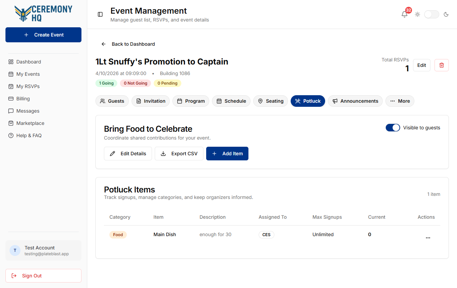The image size is (457, 288).
Task: Open notifications bell with 32 badge
Action: click(405, 14)
